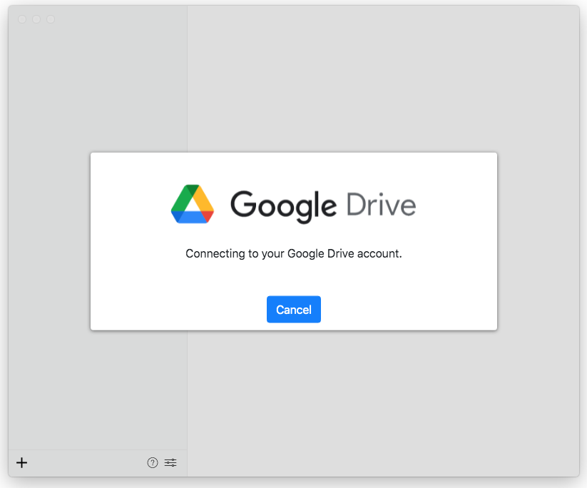Click the empty sidebar footer between plus and help icons

pyautogui.click(x=86, y=463)
